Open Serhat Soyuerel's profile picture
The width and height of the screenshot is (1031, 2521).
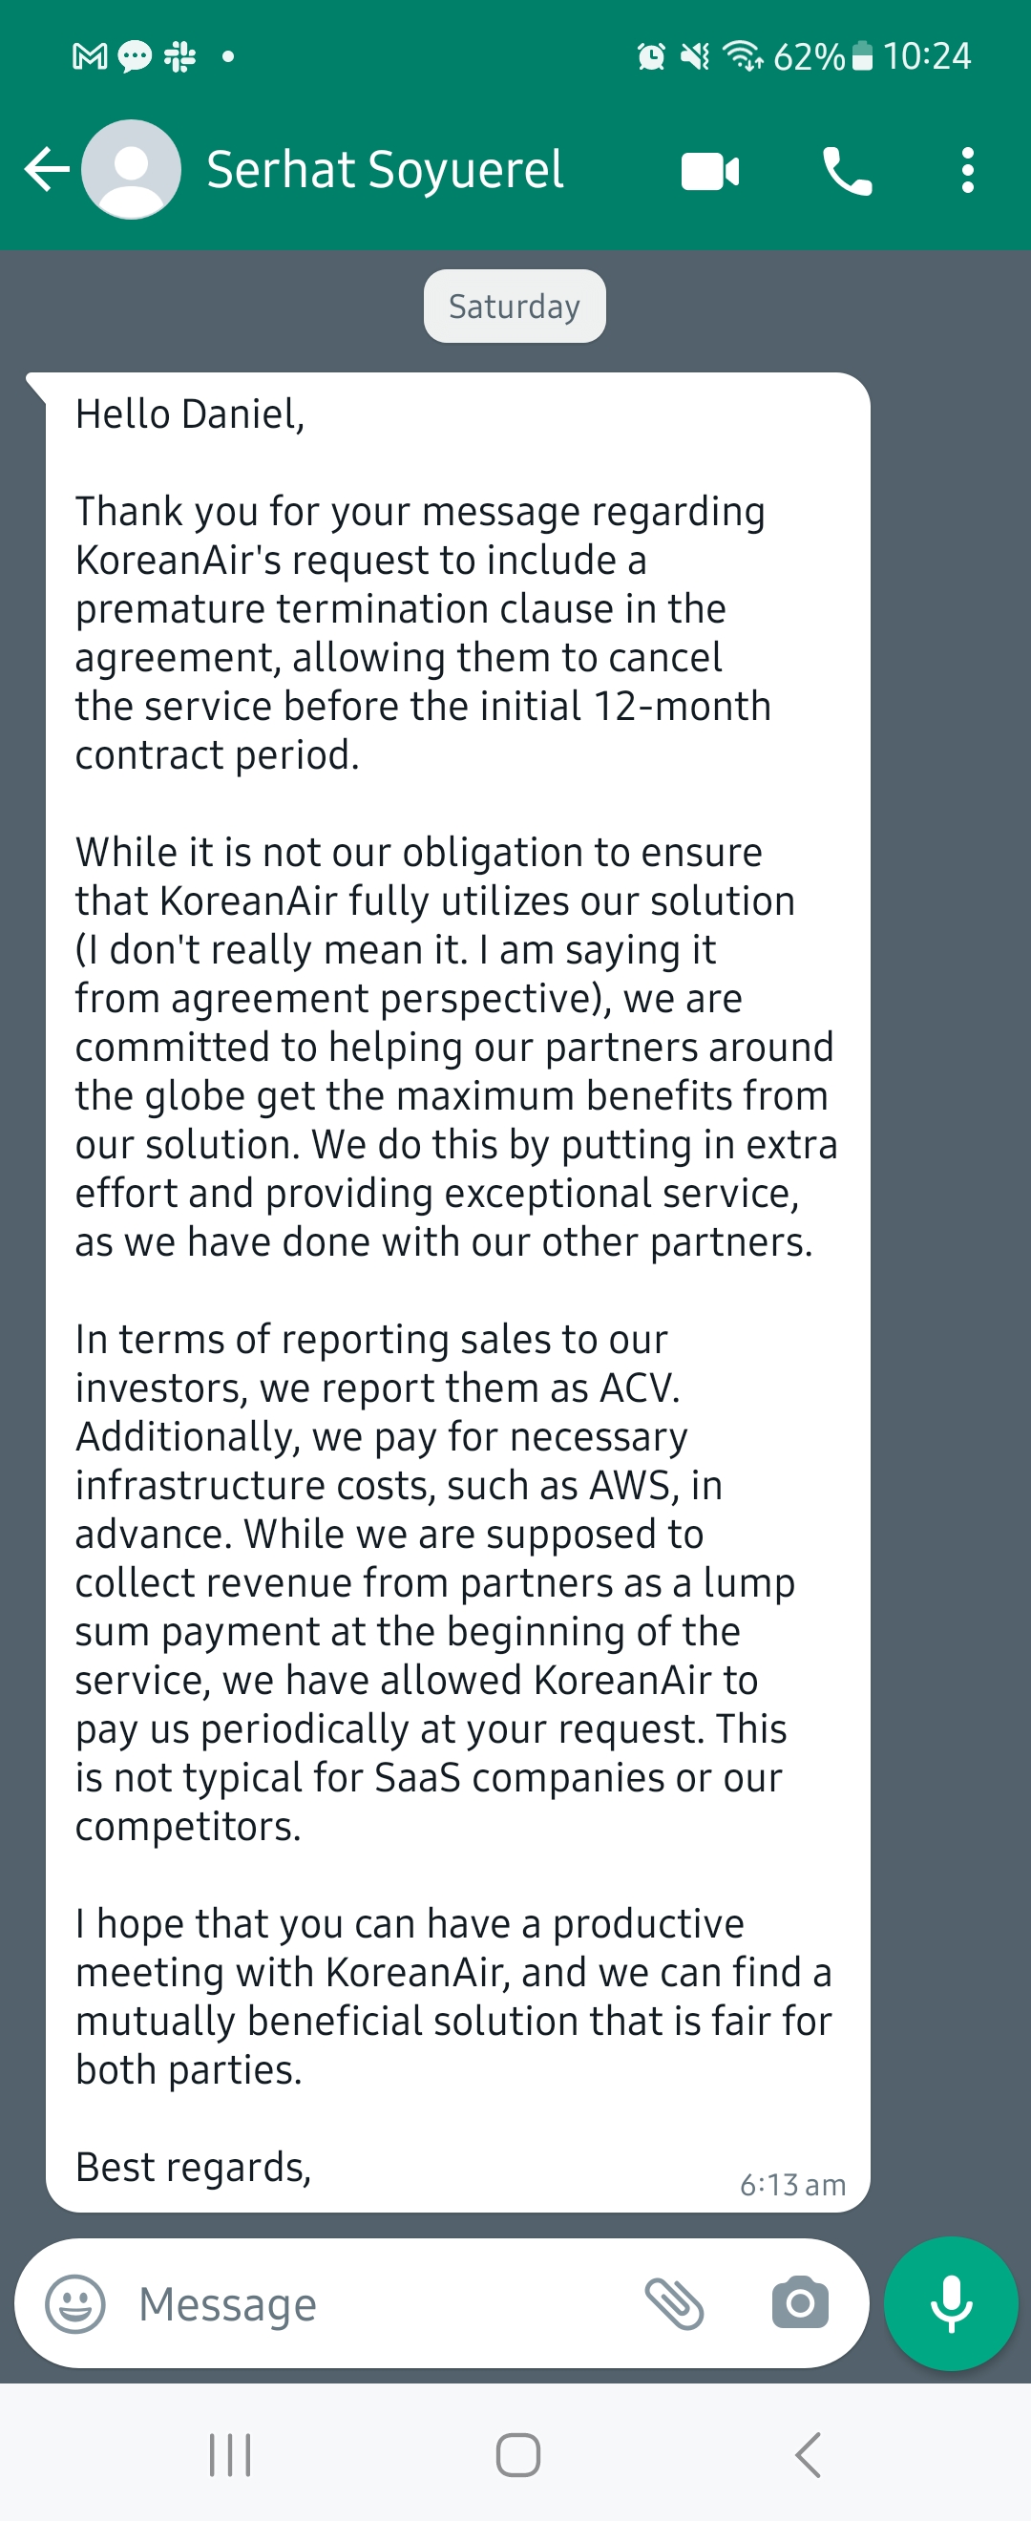point(131,170)
